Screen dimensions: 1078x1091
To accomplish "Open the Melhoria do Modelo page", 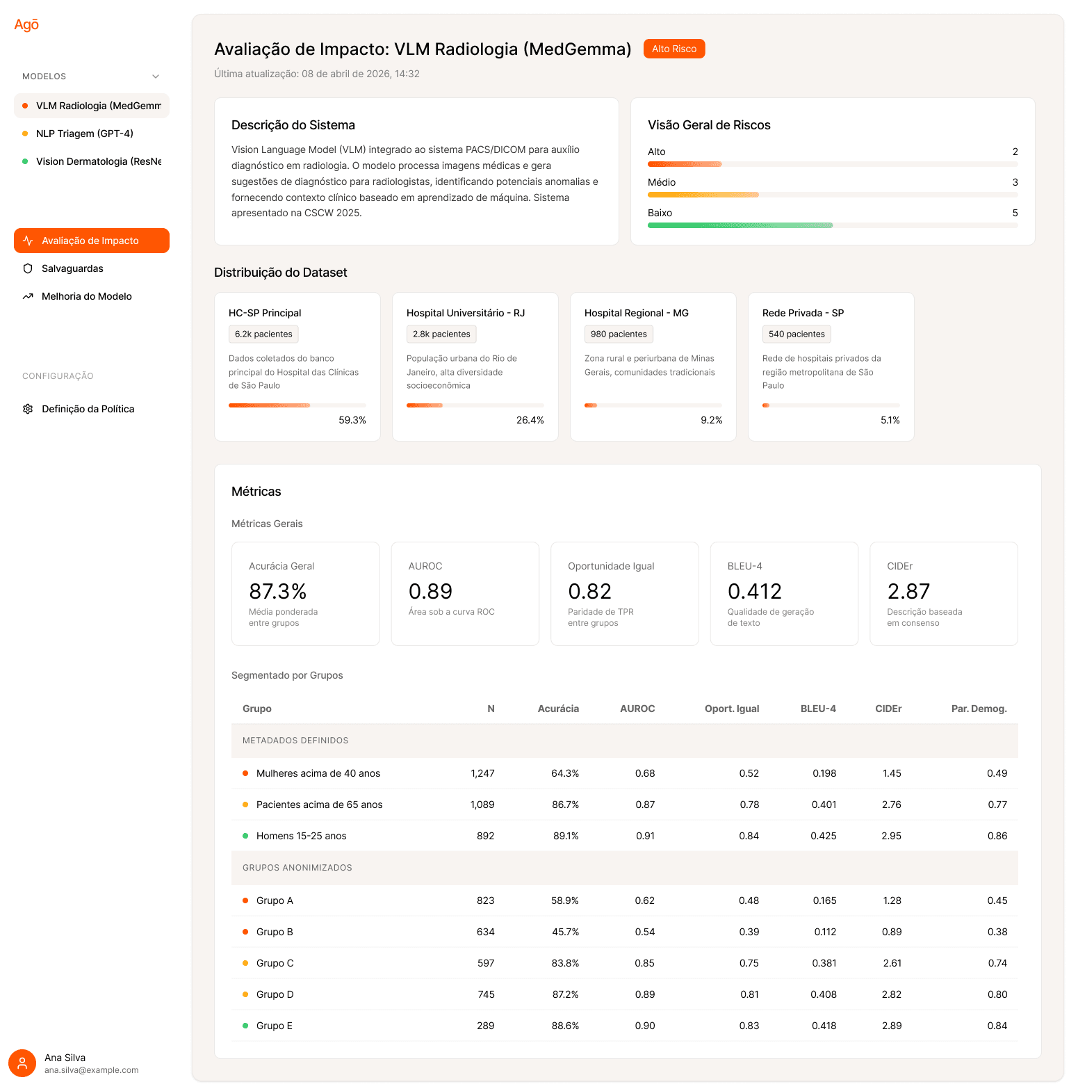I will pyautogui.click(x=92, y=296).
